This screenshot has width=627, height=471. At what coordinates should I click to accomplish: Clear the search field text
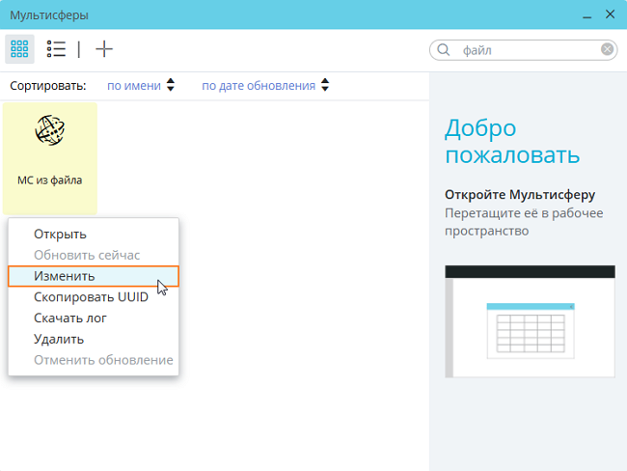[x=607, y=49]
